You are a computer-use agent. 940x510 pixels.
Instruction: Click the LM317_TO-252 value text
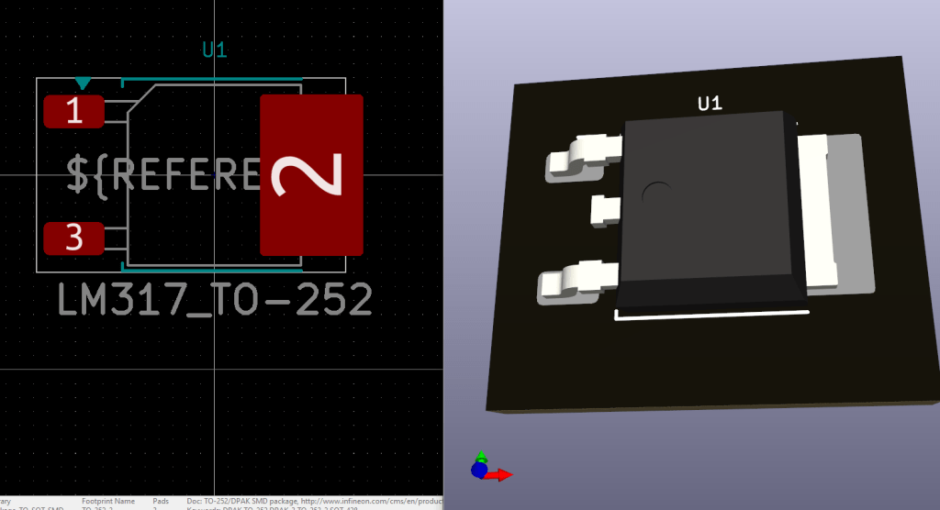[x=215, y=300]
